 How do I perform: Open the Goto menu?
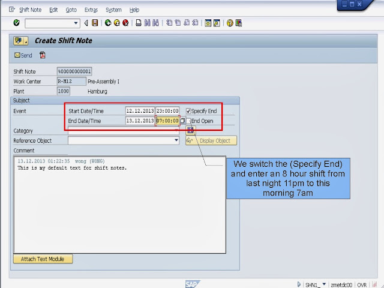point(71,10)
